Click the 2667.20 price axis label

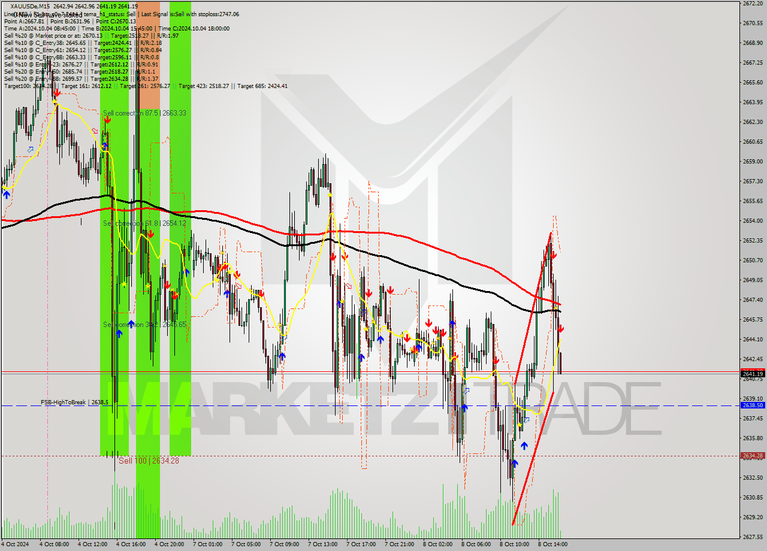pyautogui.click(x=753, y=63)
